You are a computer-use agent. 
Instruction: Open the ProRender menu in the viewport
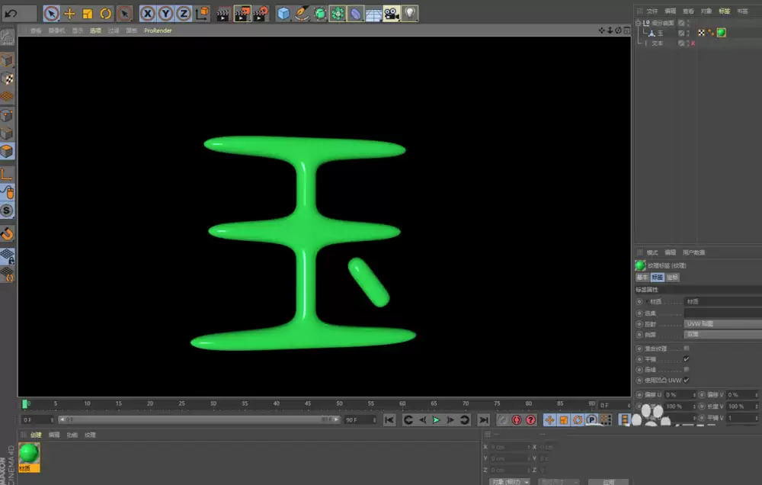pyautogui.click(x=158, y=31)
